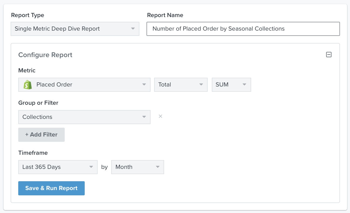Click the Report Name label

click(165, 15)
